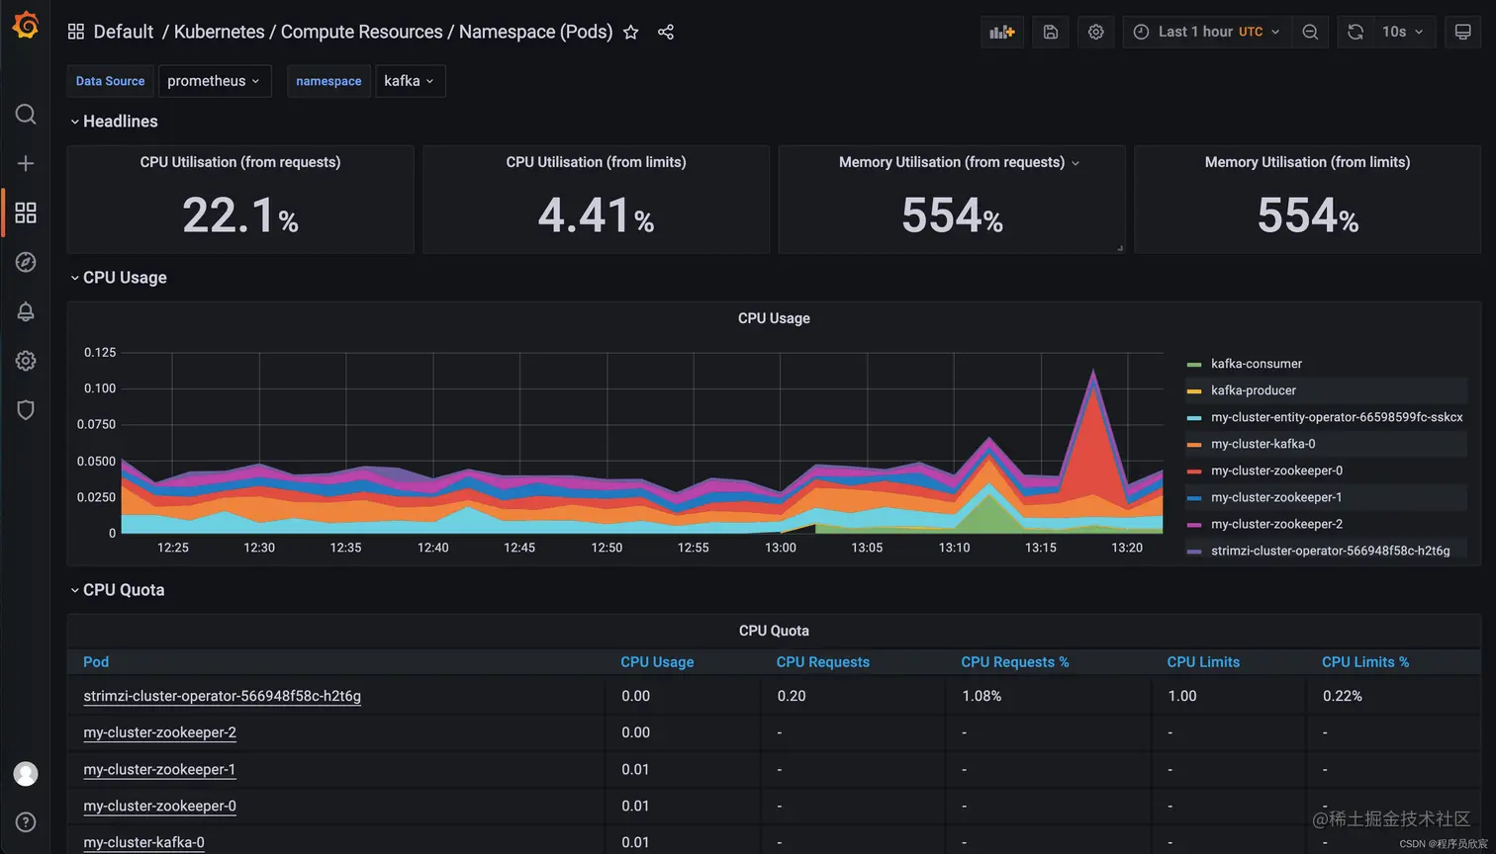This screenshot has height=854, width=1496.
Task: Open the kafka namespace dropdown
Action: pyautogui.click(x=410, y=81)
